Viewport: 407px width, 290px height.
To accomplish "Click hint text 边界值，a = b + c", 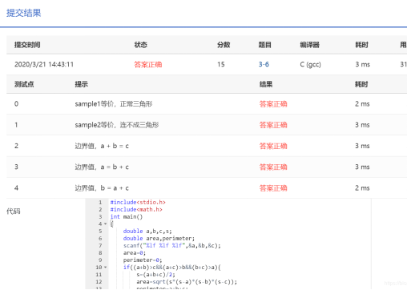I will tap(102, 167).
